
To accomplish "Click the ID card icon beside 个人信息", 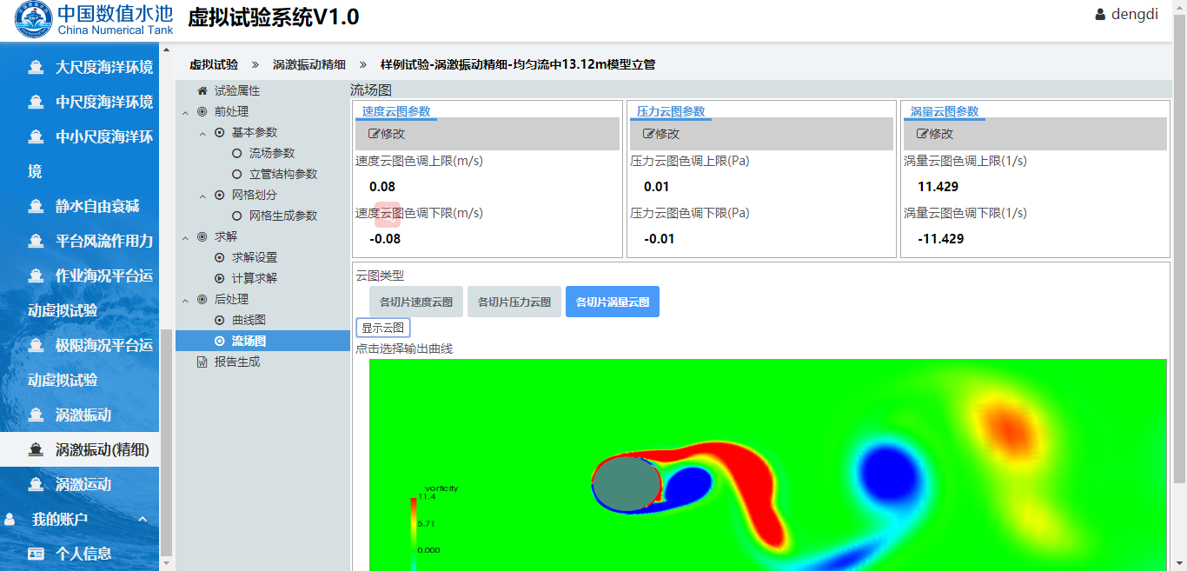I will (36, 554).
